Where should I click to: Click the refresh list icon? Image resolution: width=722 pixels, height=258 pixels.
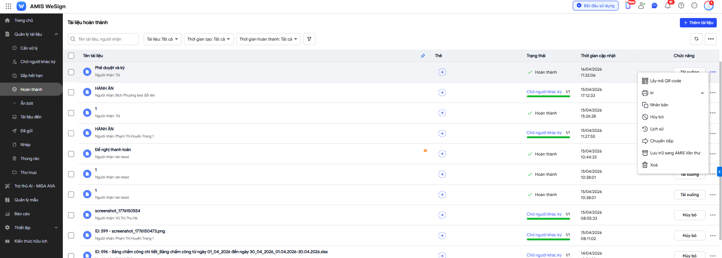pyautogui.click(x=696, y=39)
